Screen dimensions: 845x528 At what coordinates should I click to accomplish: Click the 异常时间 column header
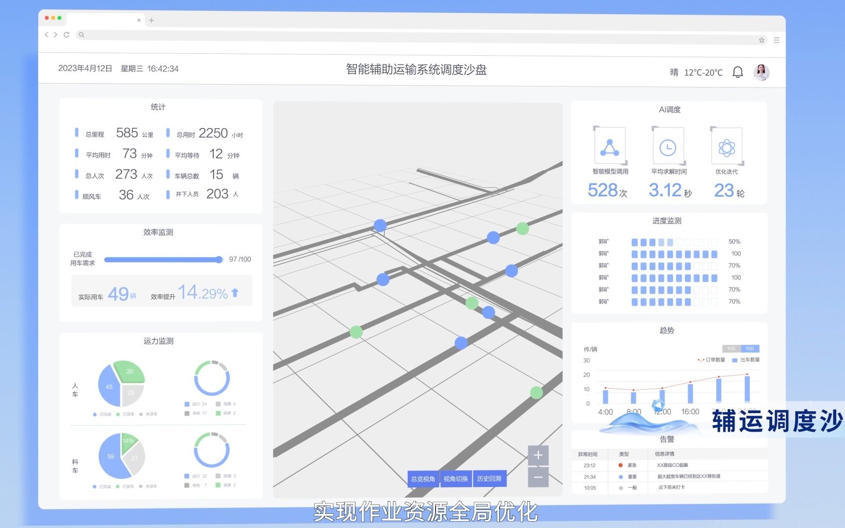click(588, 454)
